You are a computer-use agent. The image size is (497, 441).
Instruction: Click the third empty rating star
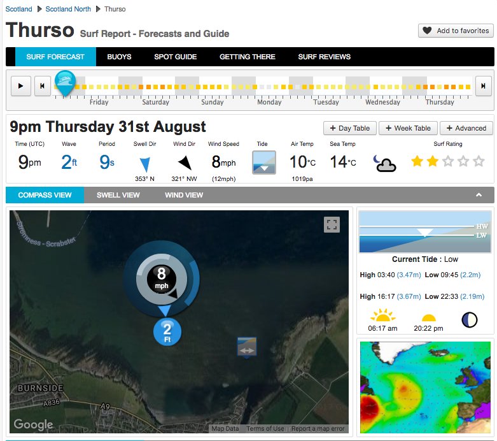tap(448, 161)
